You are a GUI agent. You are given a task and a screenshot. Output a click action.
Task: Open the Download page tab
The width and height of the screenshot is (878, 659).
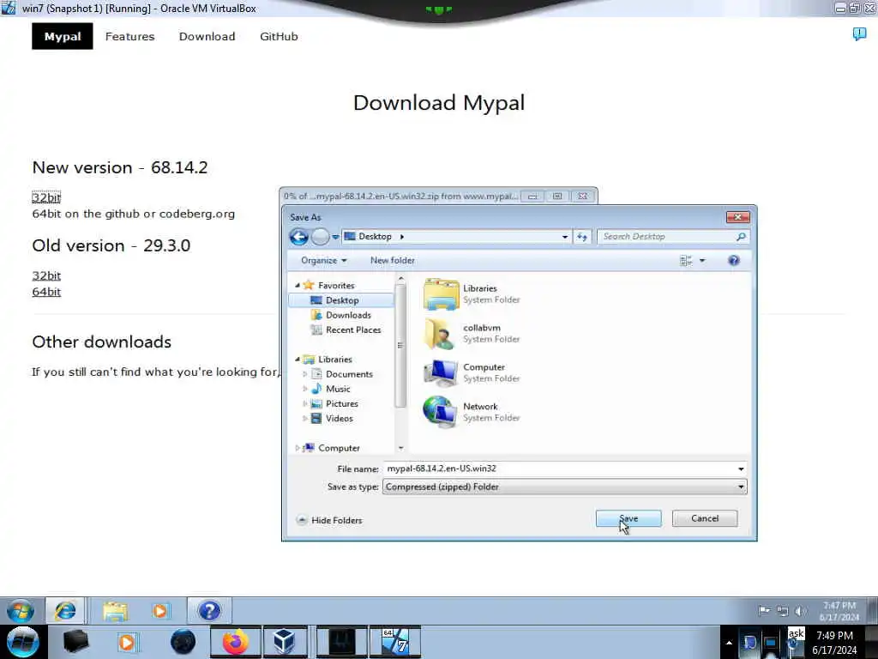[x=207, y=36]
